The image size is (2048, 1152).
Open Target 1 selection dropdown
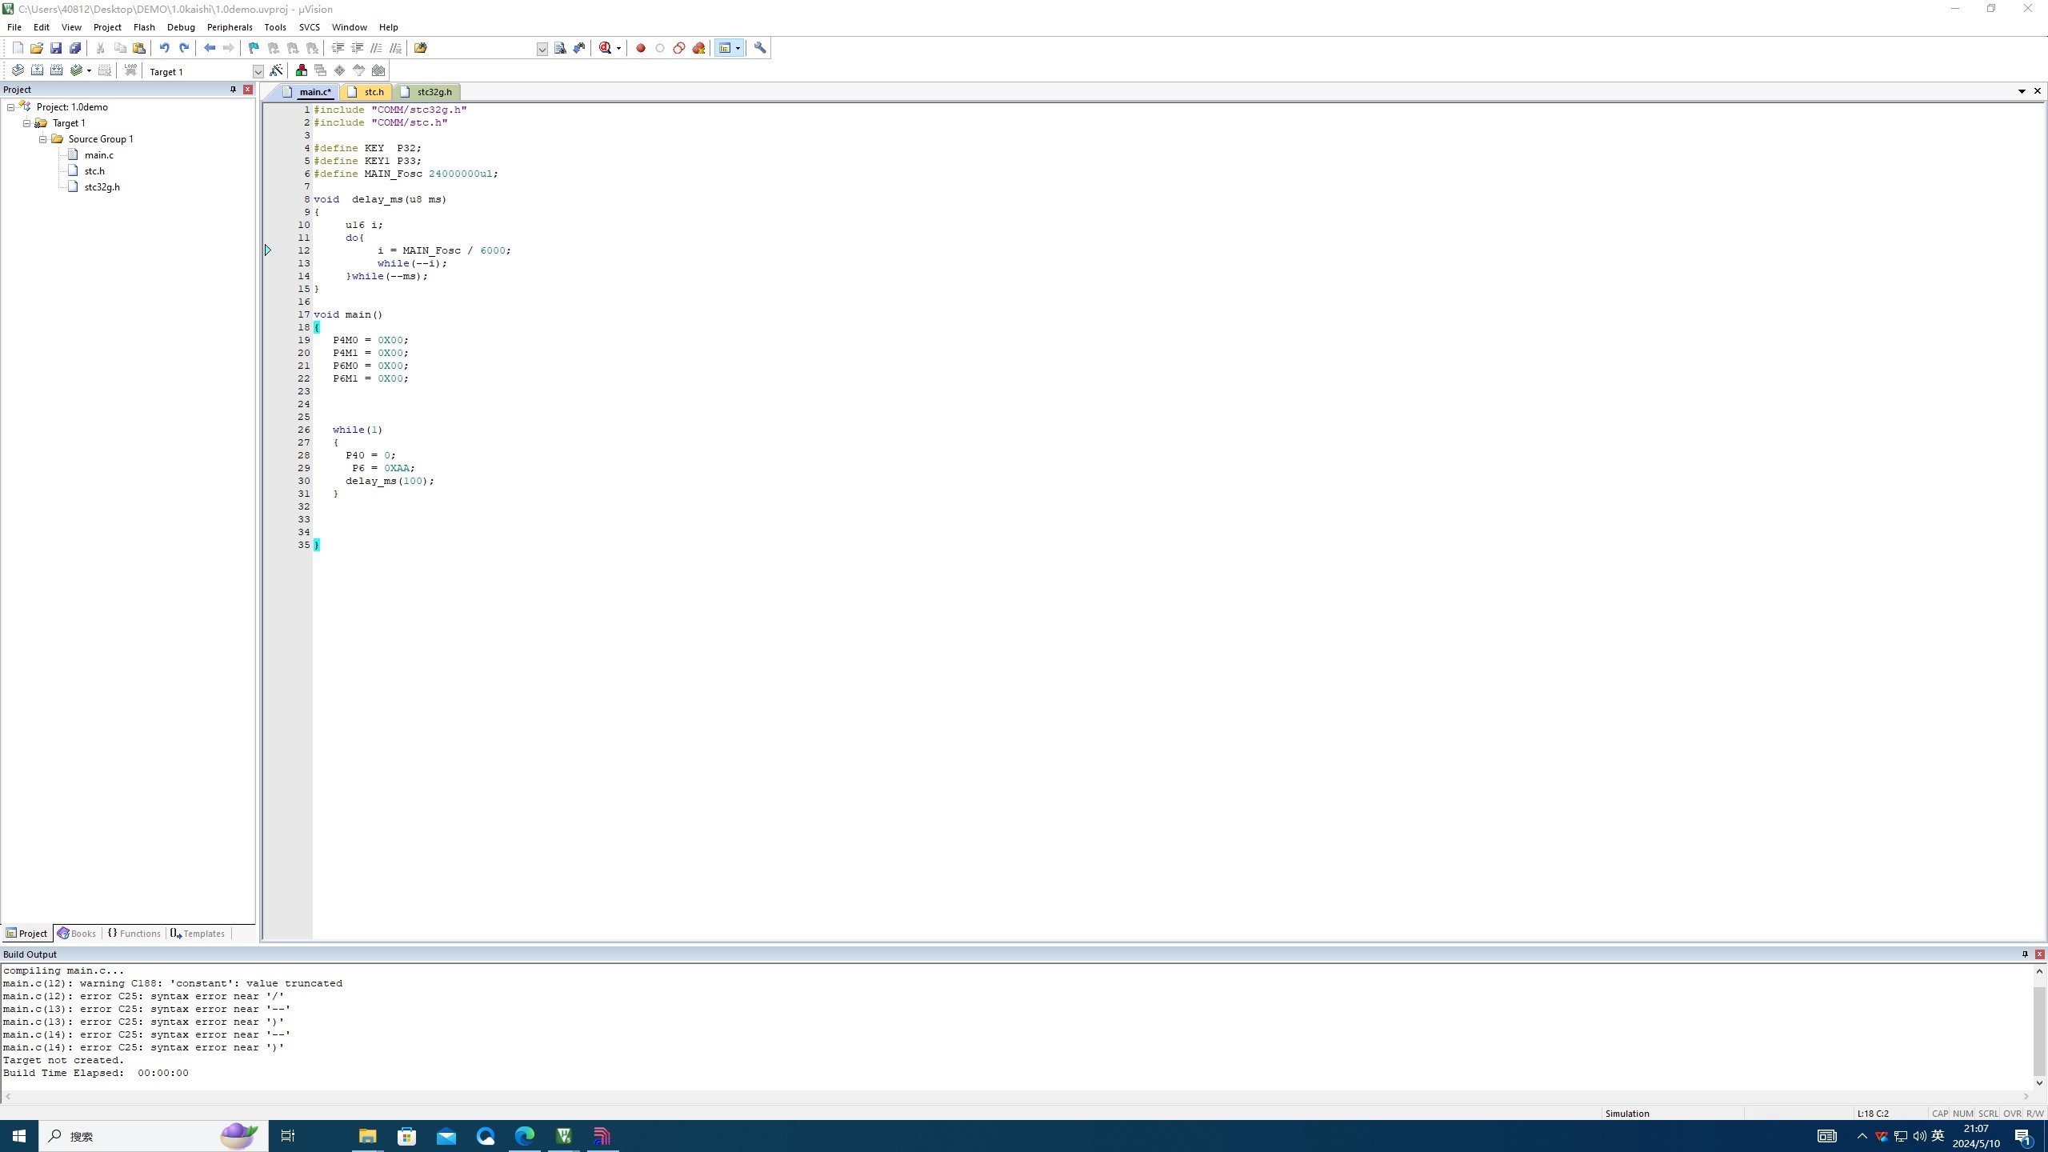pos(258,72)
